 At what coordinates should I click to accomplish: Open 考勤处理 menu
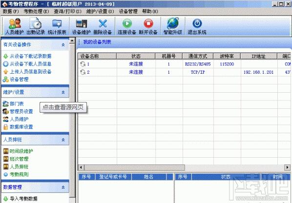pyautogui.click(x=36, y=12)
